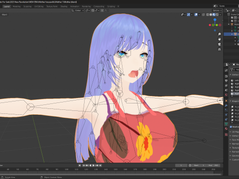
Task: Click the current frame number field
Action: pyautogui.click(x=181, y=166)
